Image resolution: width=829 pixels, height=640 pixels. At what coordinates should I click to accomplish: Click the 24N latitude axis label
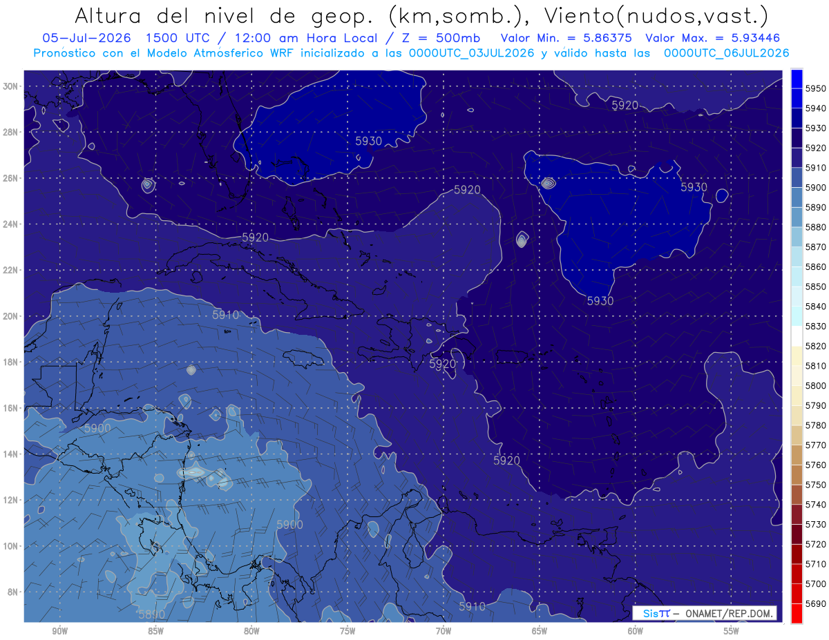pos(10,224)
